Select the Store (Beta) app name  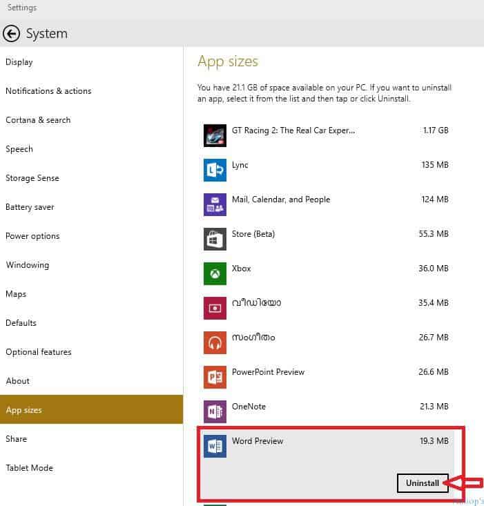tap(253, 234)
